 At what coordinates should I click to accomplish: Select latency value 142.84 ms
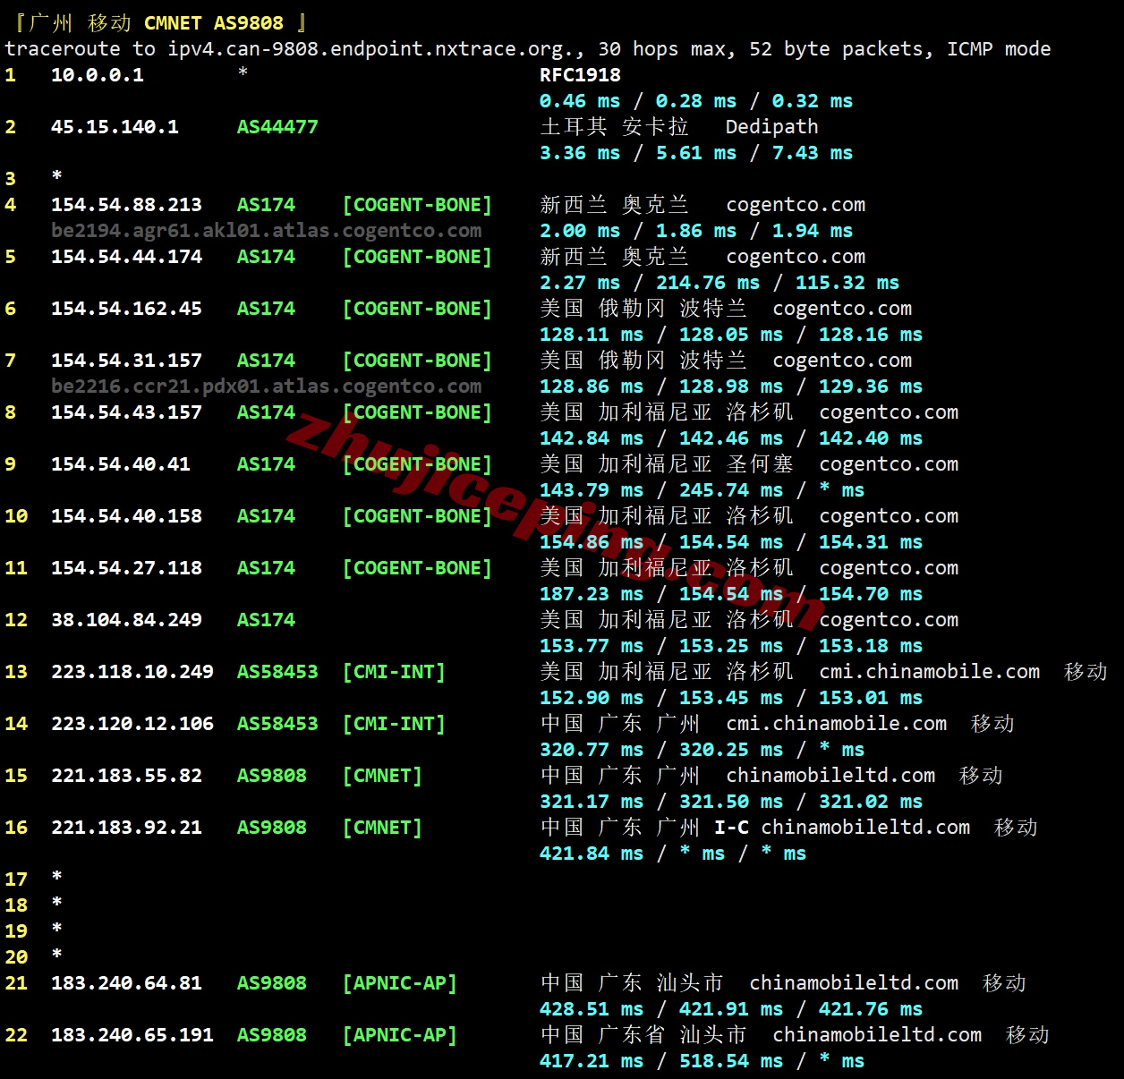pos(592,438)
